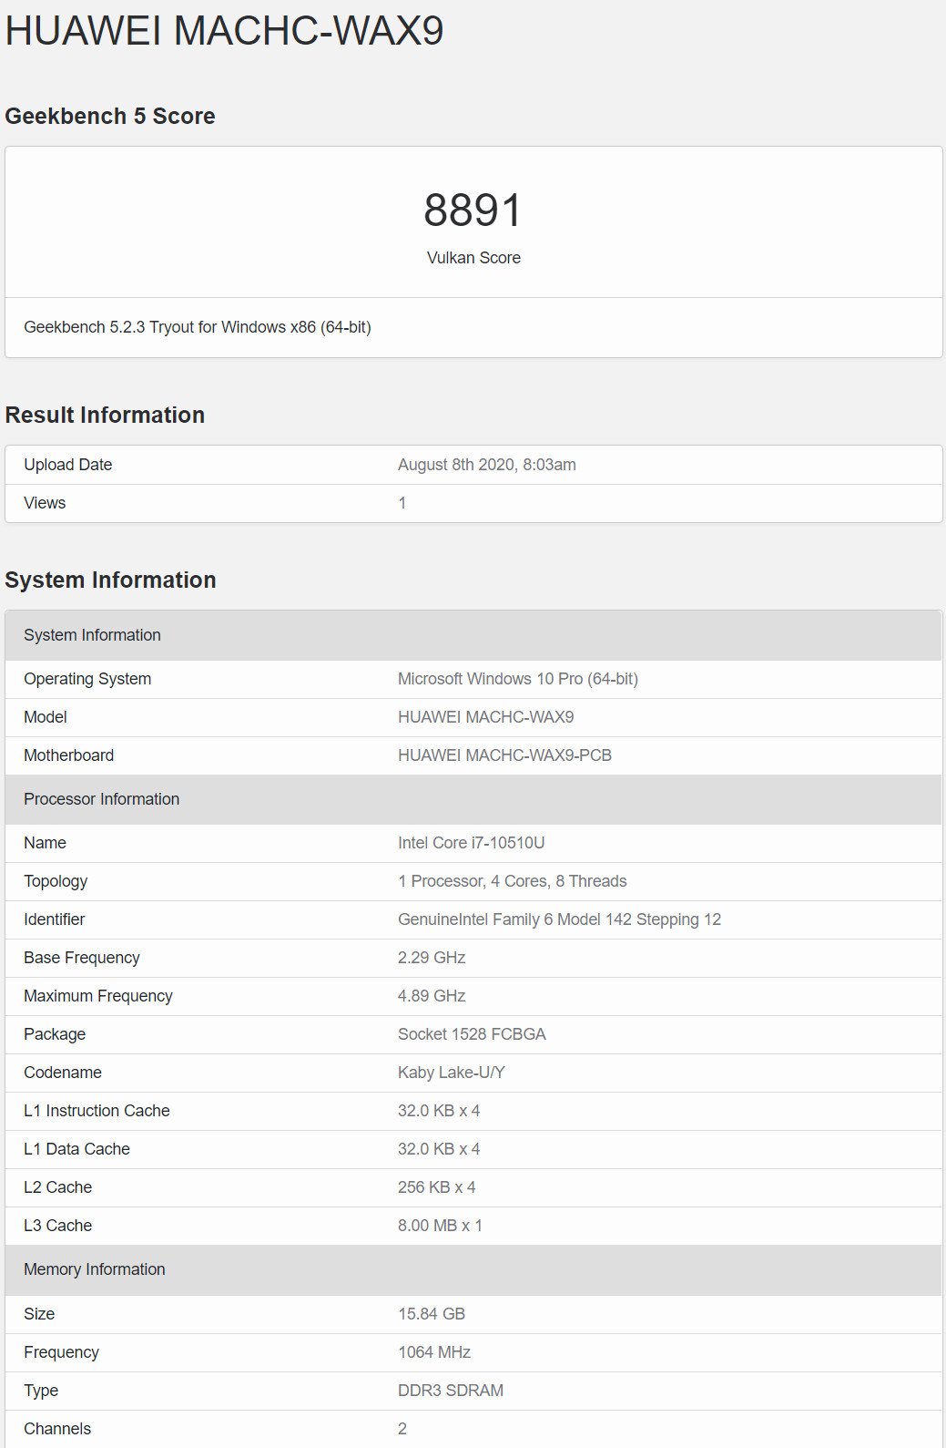946x1448 pixels.
Task: Click the Geekbench 5.2.3 Tryout version text
Action: point(198,327)
